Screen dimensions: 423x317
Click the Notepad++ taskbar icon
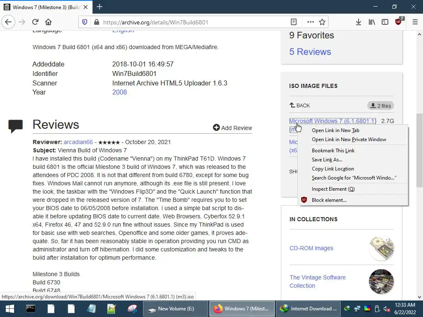coord(112,309)
